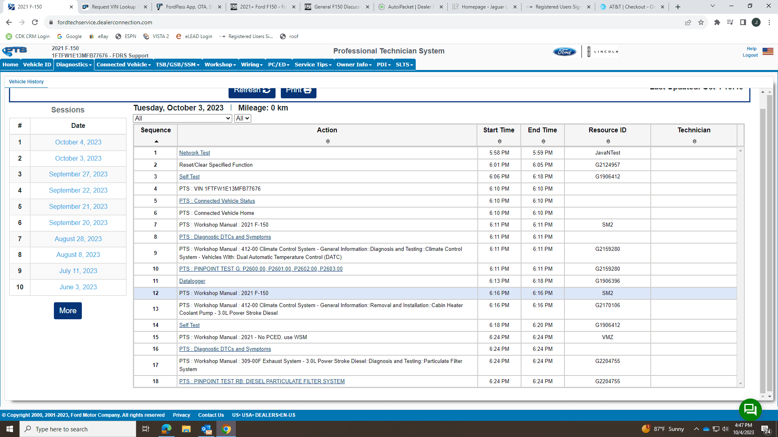Sort by Technician column arrow
Image resolution: width=778 pixels, height=437 pixels.
point(695,141)
